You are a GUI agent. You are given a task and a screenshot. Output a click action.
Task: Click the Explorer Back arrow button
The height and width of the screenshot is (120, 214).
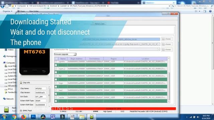click(x=2, y=6)
